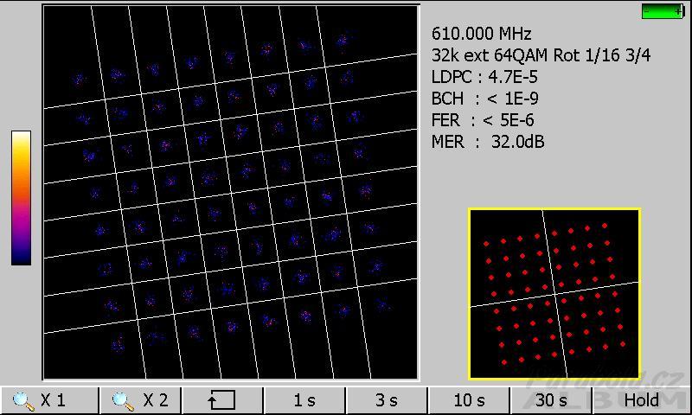Screen dimensions: 692x415
Task: Click the return/back arrow button
Action: pos(222,400)
